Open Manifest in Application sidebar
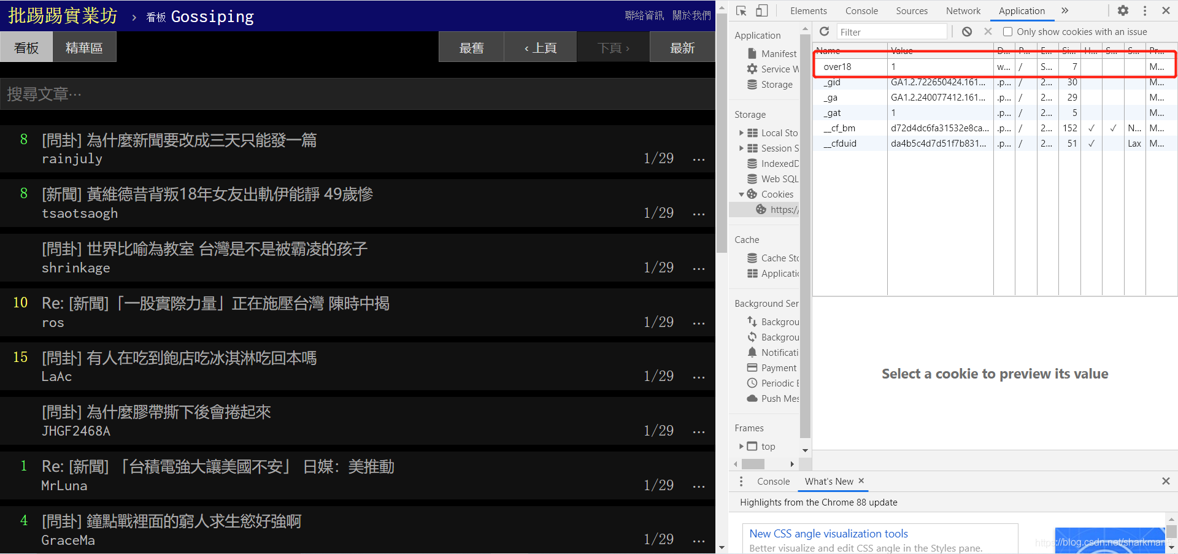The image size is (1178, 554). pos(773,54)
